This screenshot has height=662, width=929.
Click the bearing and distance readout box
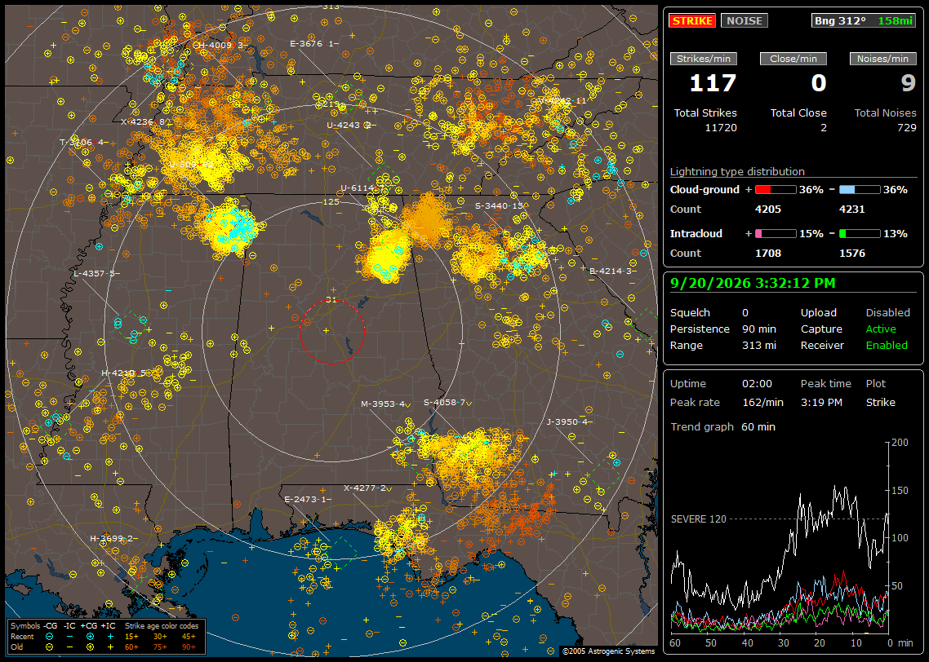click(863, 20)
